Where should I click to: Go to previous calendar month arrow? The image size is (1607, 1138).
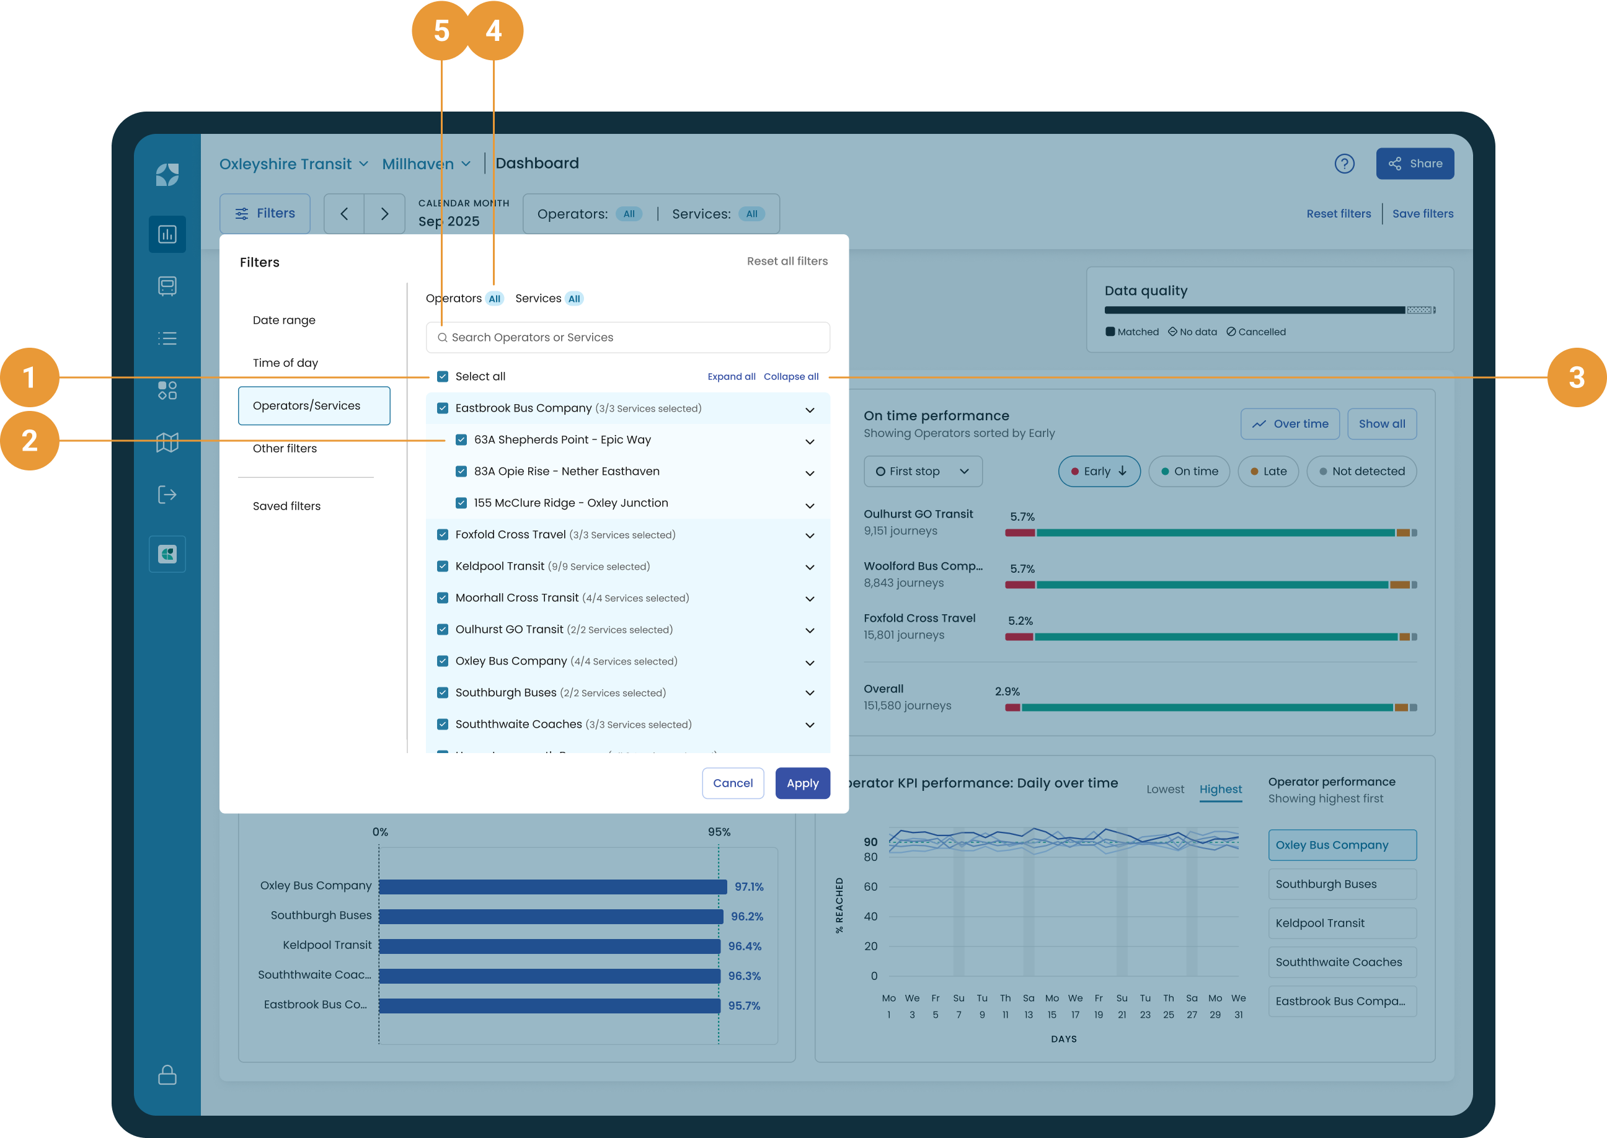click(x=344, y=214)
